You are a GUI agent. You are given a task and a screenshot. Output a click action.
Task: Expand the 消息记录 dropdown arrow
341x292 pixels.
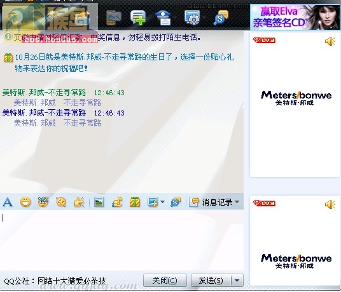point(237,202)
